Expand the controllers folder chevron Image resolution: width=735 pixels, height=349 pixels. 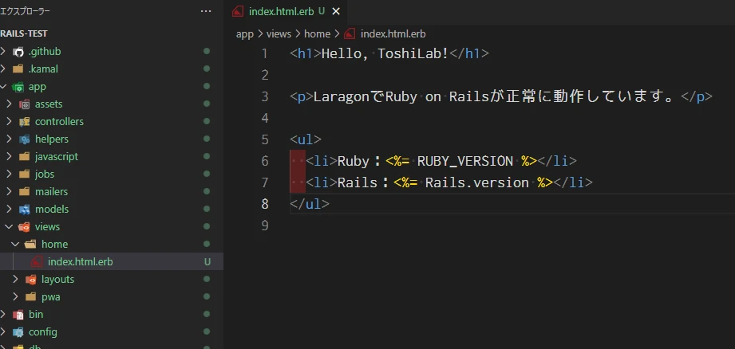pyautogui.click(x=9, y=122)
